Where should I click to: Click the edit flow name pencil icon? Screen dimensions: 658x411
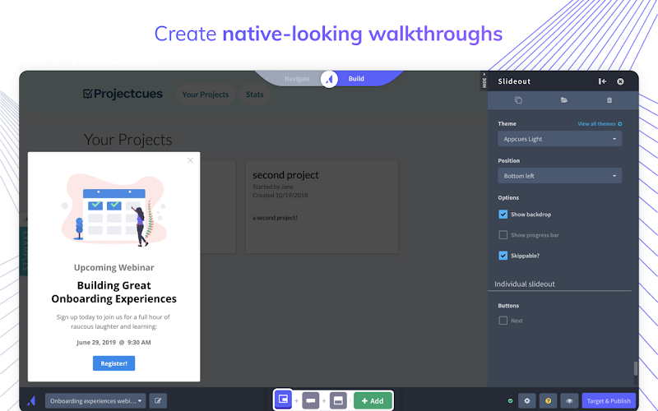click(x=158, y=401)
